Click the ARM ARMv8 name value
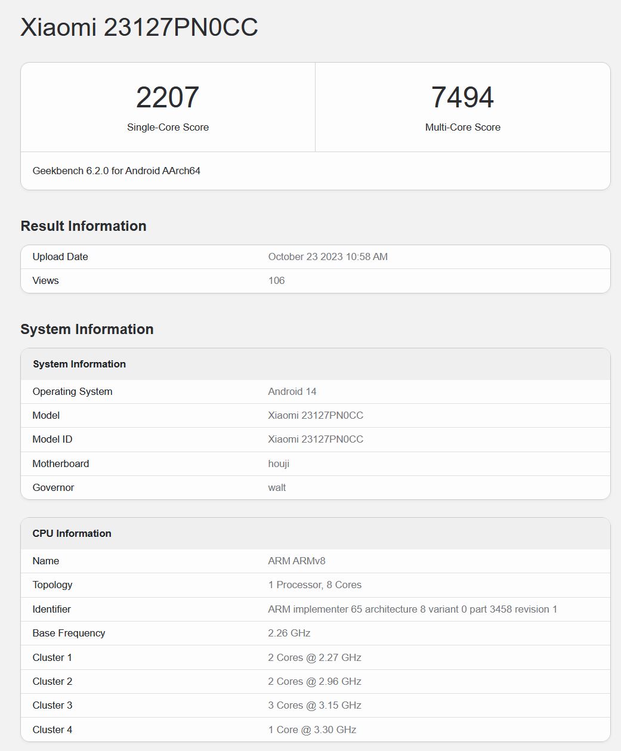The image size is (621, 751). (x=296, y=561)
